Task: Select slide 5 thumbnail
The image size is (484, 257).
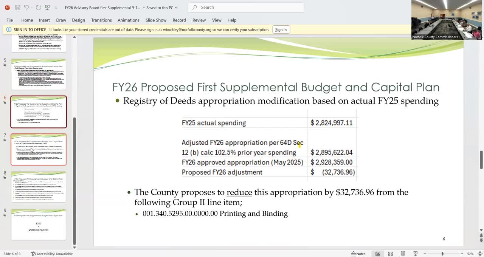Action: [39, 74]
